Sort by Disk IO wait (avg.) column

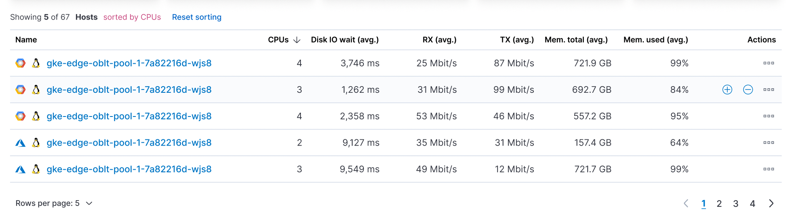[345, 40]
